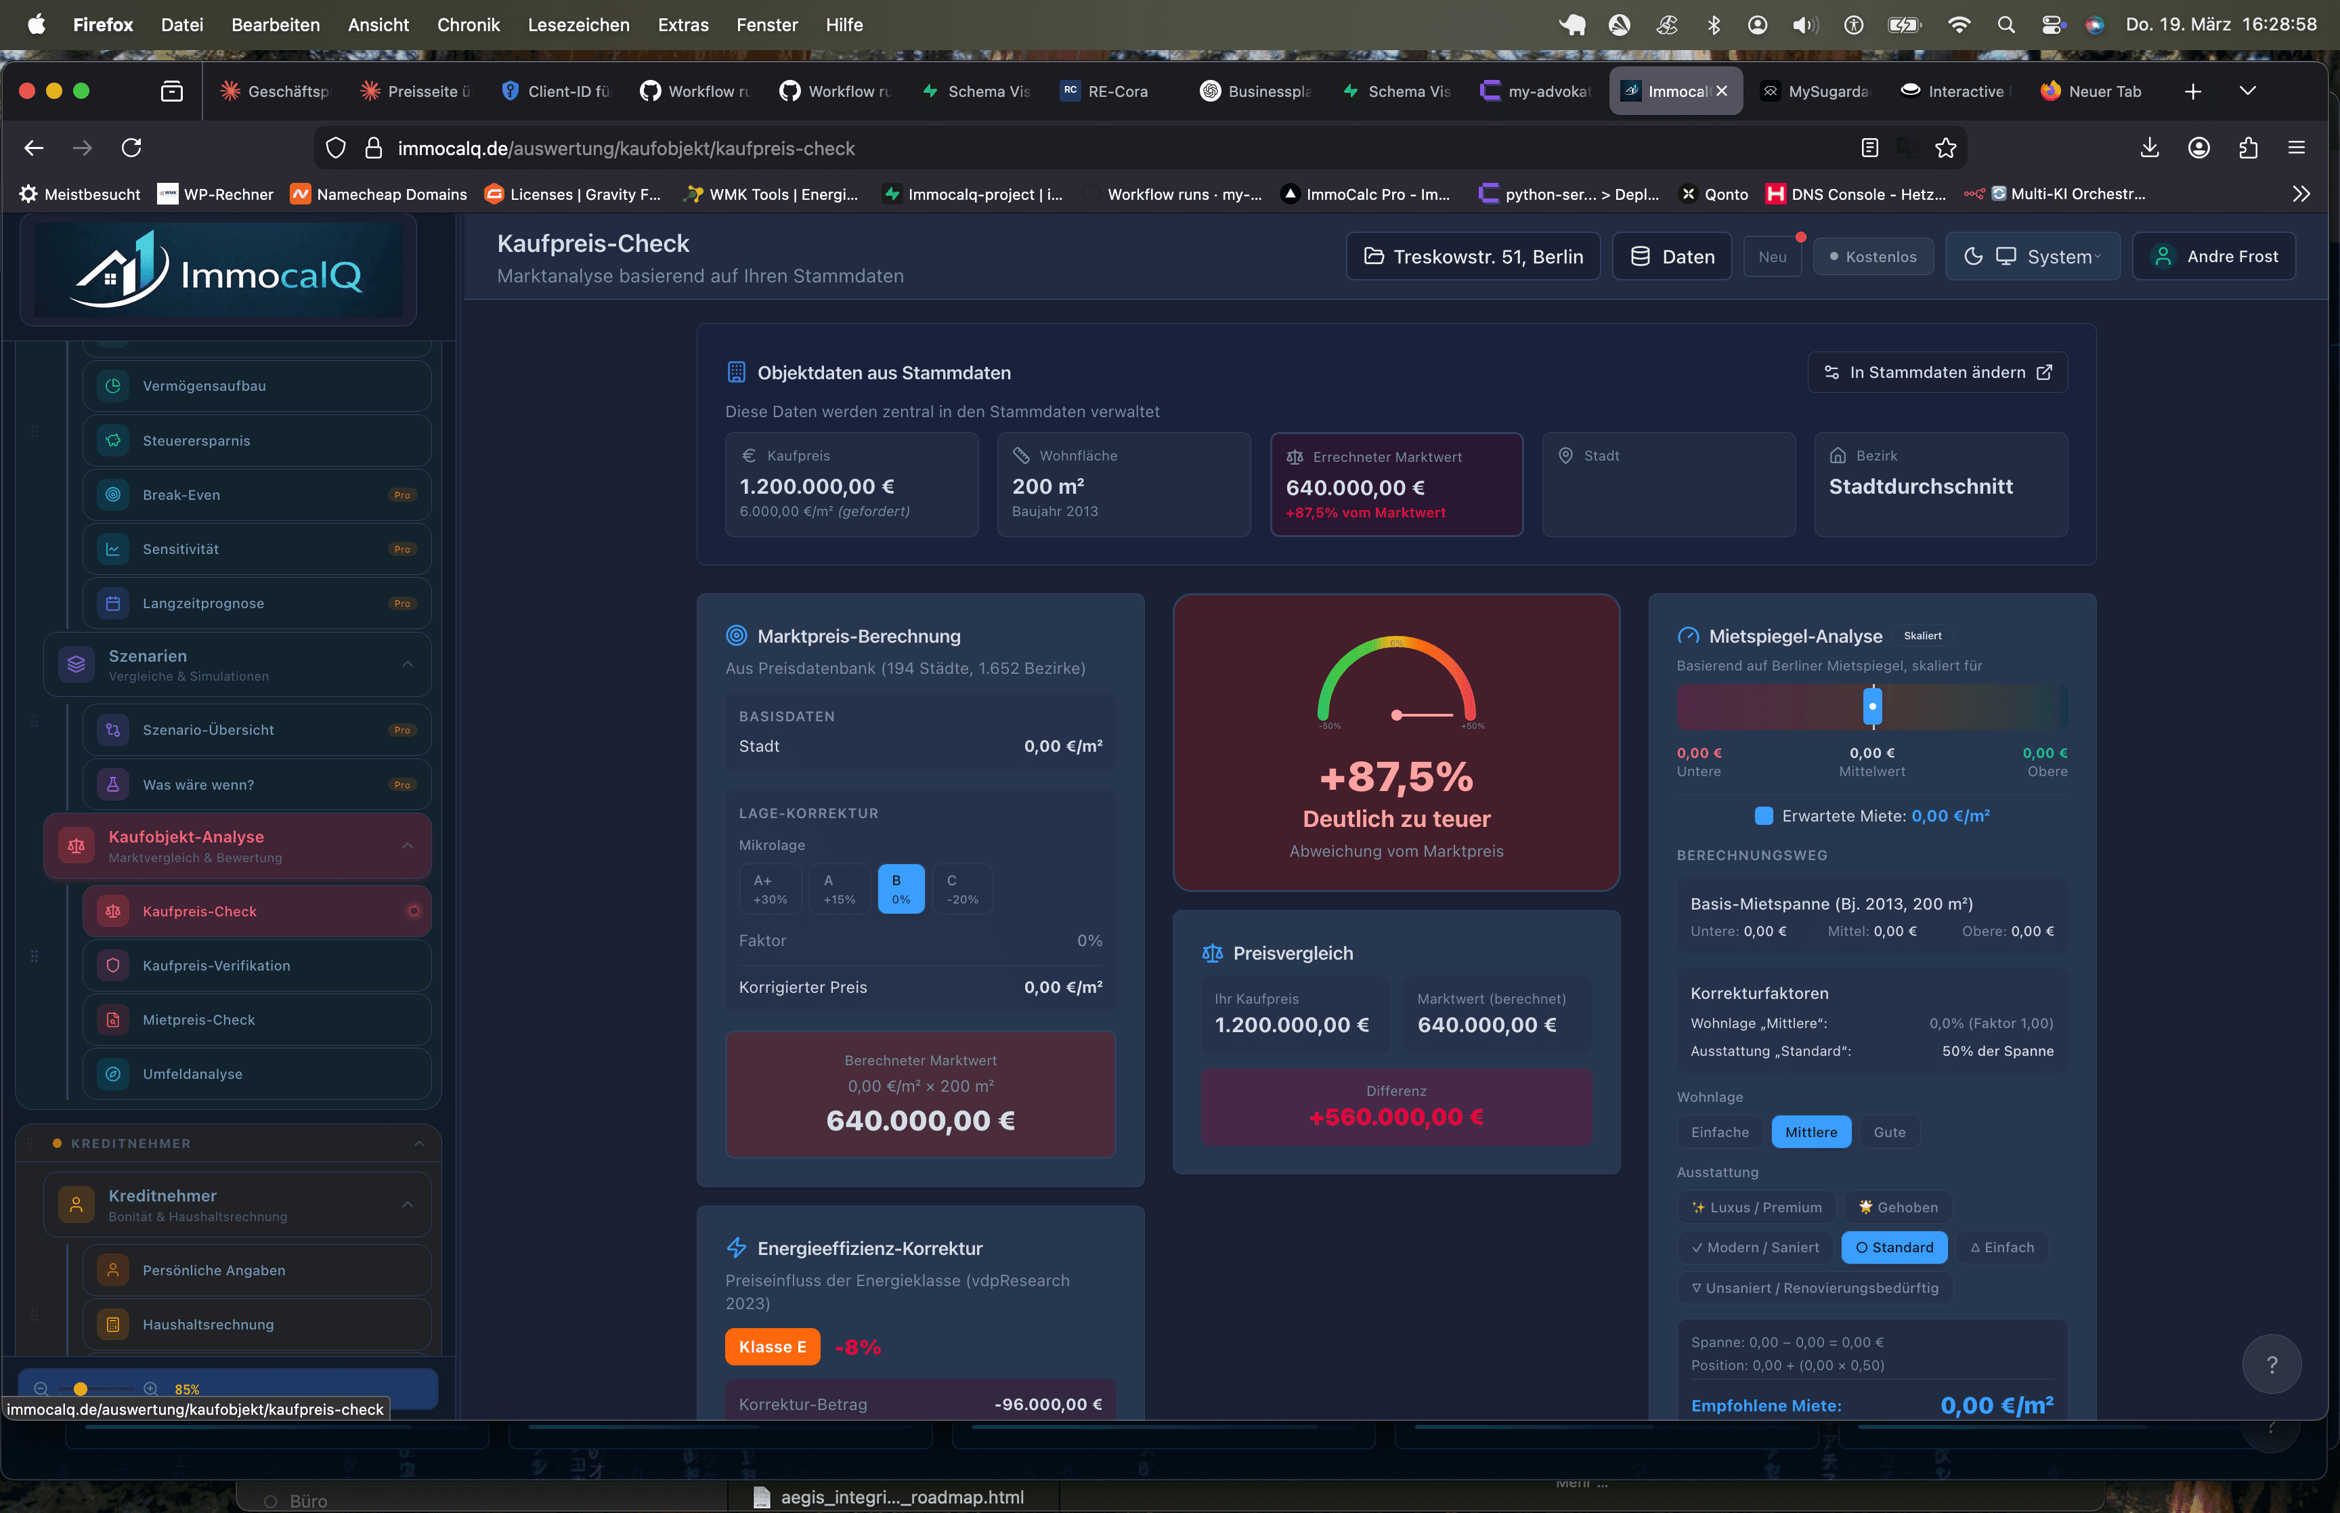Click the Kostenlos plan badge

pyautogui.click(x=1873, y=257)
